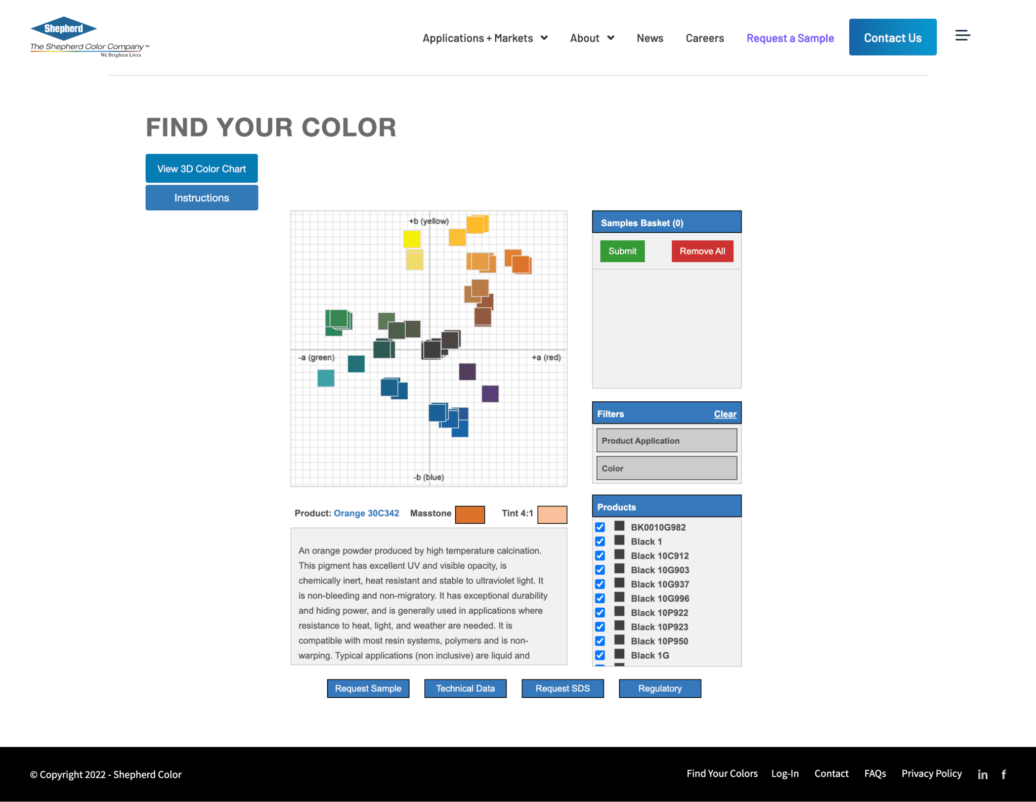
Task: Uncheck the Black 1 checkbox
Action: (x=600, y=541)
